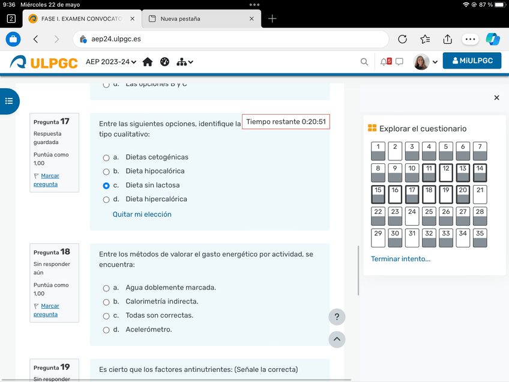Image resolution: width=509 pixels, height=382 pixels.
Task: Open the Copilot icon in toolbar
Action: (493, 39)
